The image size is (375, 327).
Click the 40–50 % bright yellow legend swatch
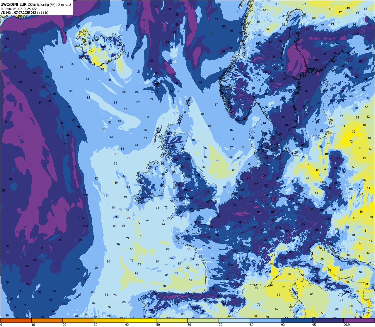pyautogui.click(x=141, y=321)
